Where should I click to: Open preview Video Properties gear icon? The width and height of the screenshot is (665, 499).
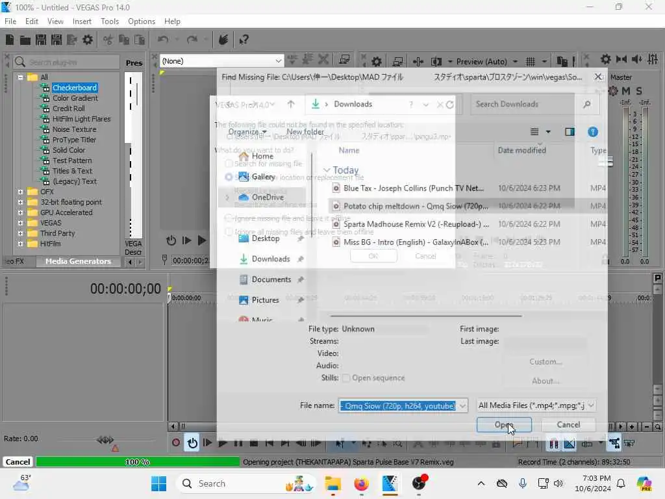[x=376, y=62]
